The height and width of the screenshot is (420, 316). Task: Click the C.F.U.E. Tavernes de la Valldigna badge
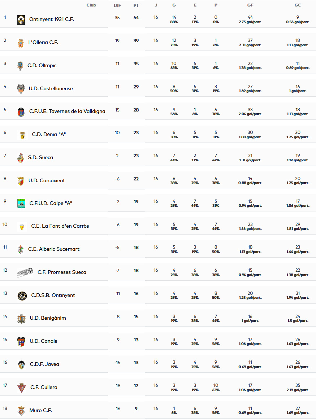pos(21,112)
